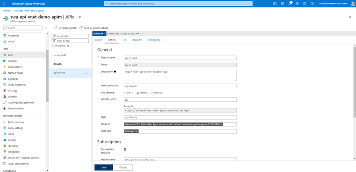The image size is (356, 172).
Task: Click the Search APIs field
Action: point(70,36)
